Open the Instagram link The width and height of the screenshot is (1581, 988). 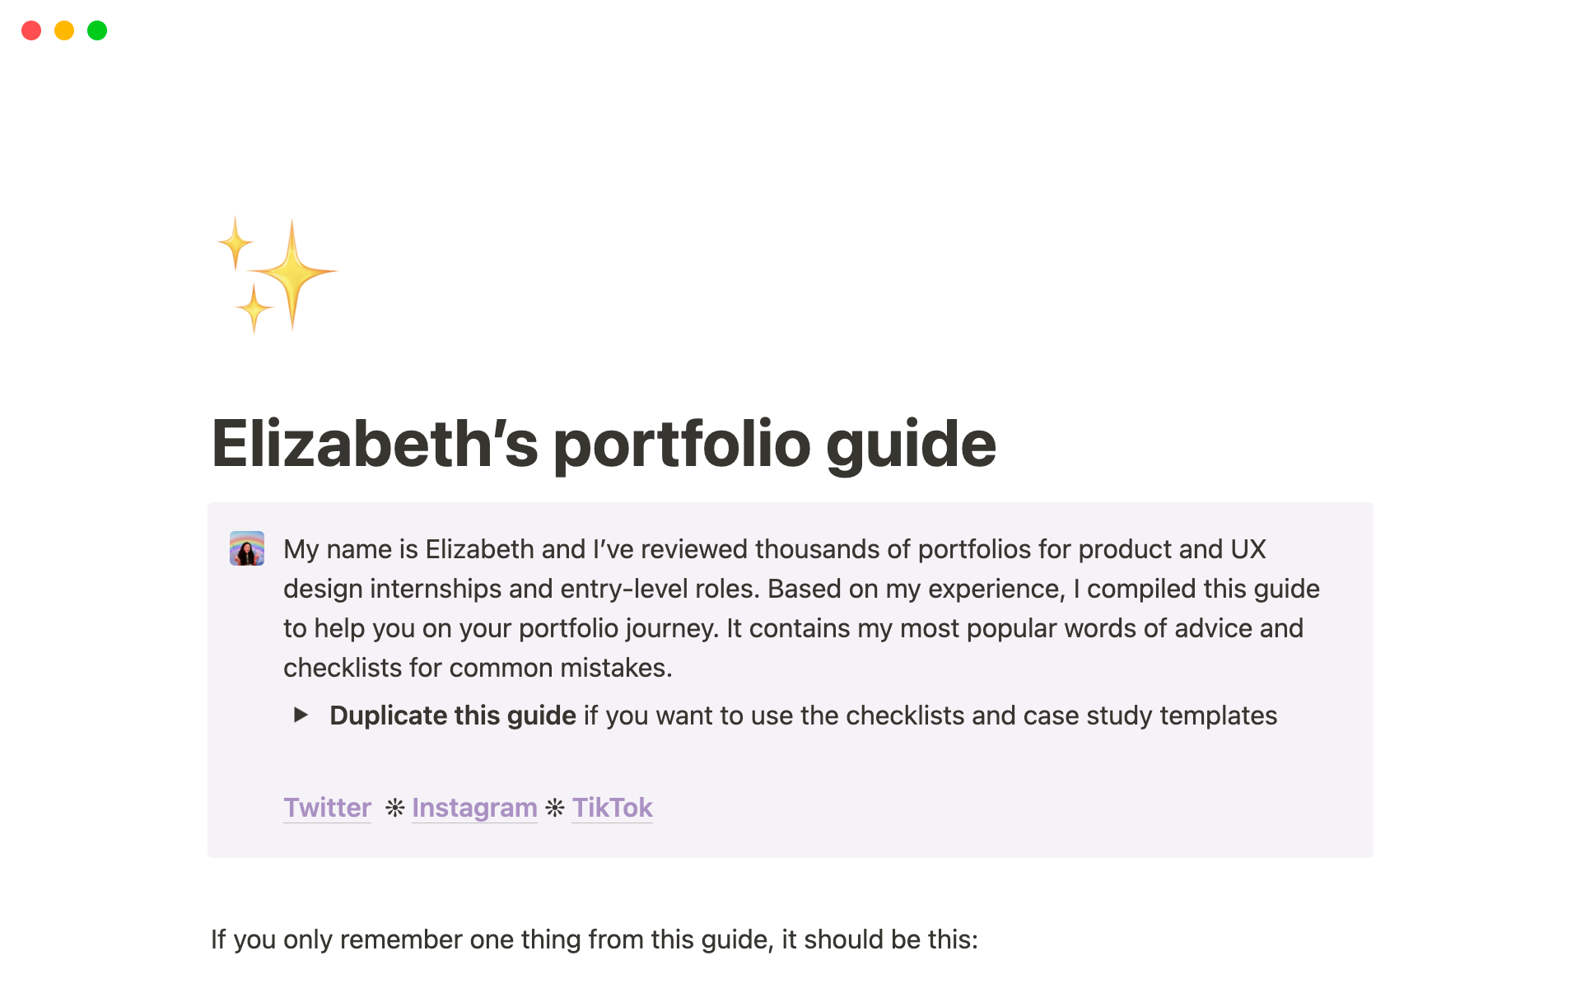[x=474, y=808]
